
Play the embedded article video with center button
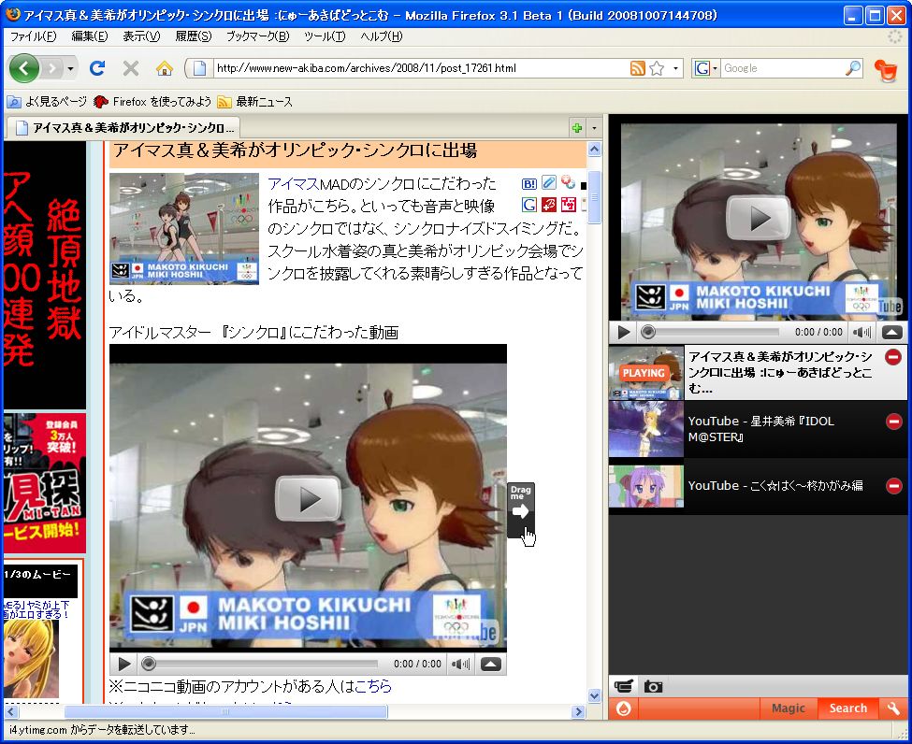308,498
